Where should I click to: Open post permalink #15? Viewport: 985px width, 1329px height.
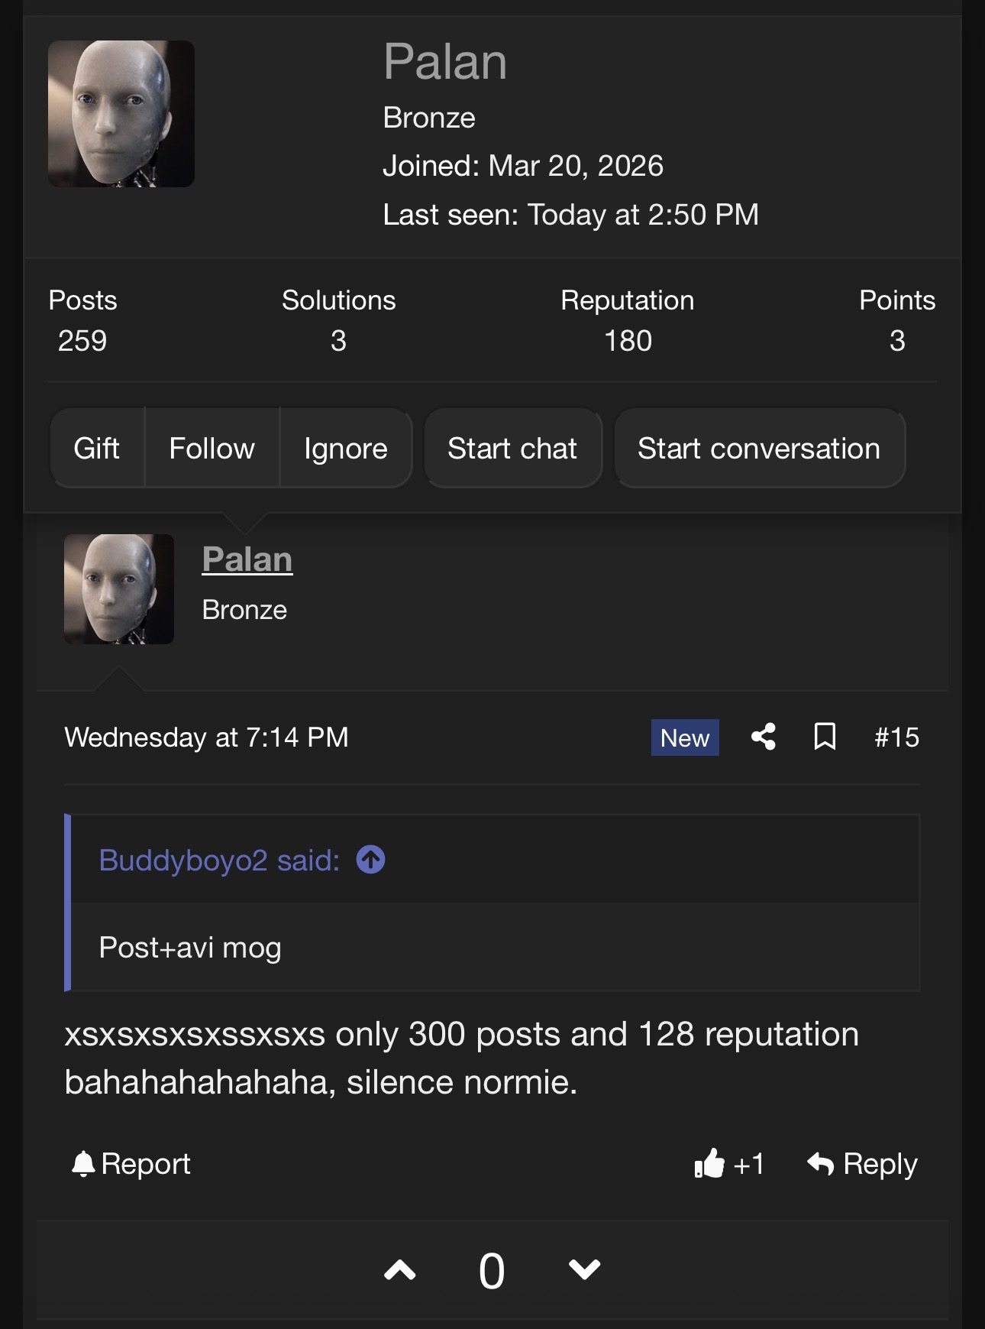(x=896, y=737)
